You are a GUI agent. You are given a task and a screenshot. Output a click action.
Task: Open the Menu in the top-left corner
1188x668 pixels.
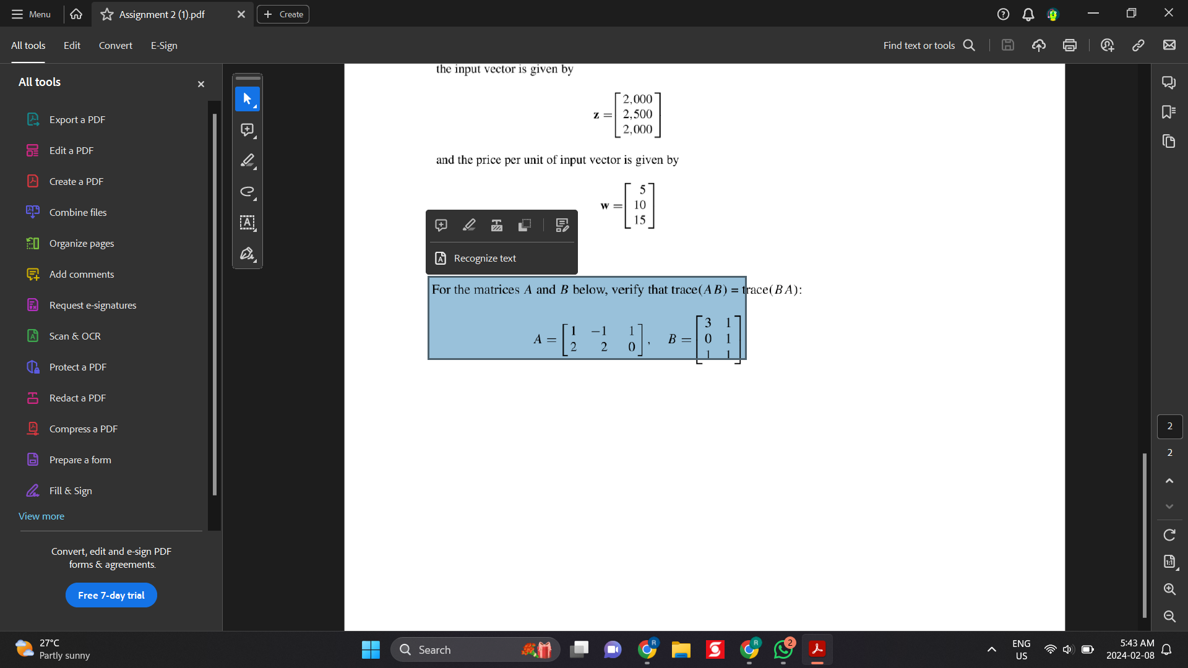click(x=30, y=14)
